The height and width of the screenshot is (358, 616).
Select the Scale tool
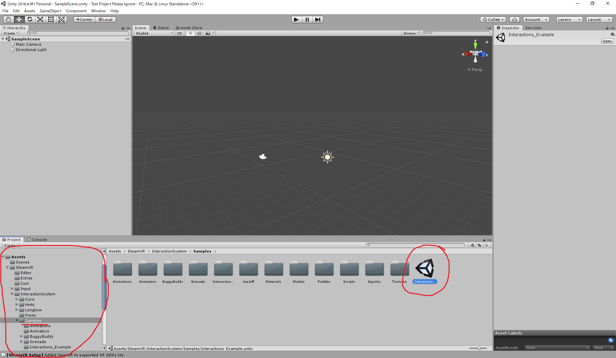(x=40, y=19)
